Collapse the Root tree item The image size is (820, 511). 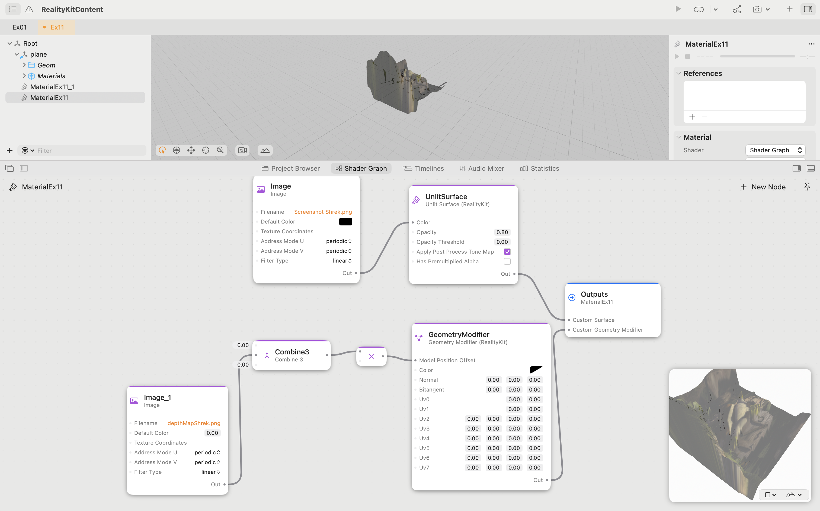tap(10, 43)
